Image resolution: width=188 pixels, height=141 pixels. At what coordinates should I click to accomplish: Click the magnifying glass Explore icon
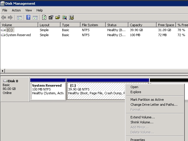click(65, 18)
